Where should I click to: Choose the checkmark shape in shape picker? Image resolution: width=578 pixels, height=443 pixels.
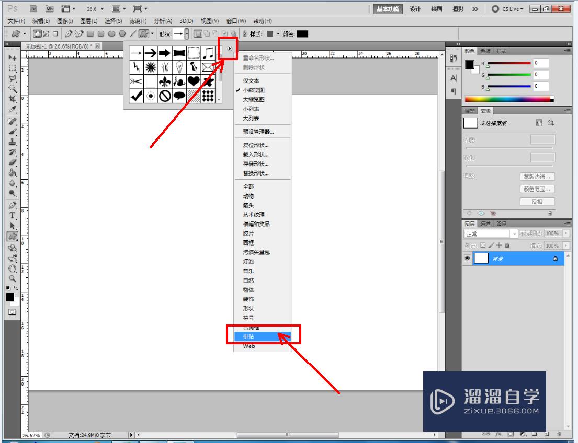pos(136,96)
